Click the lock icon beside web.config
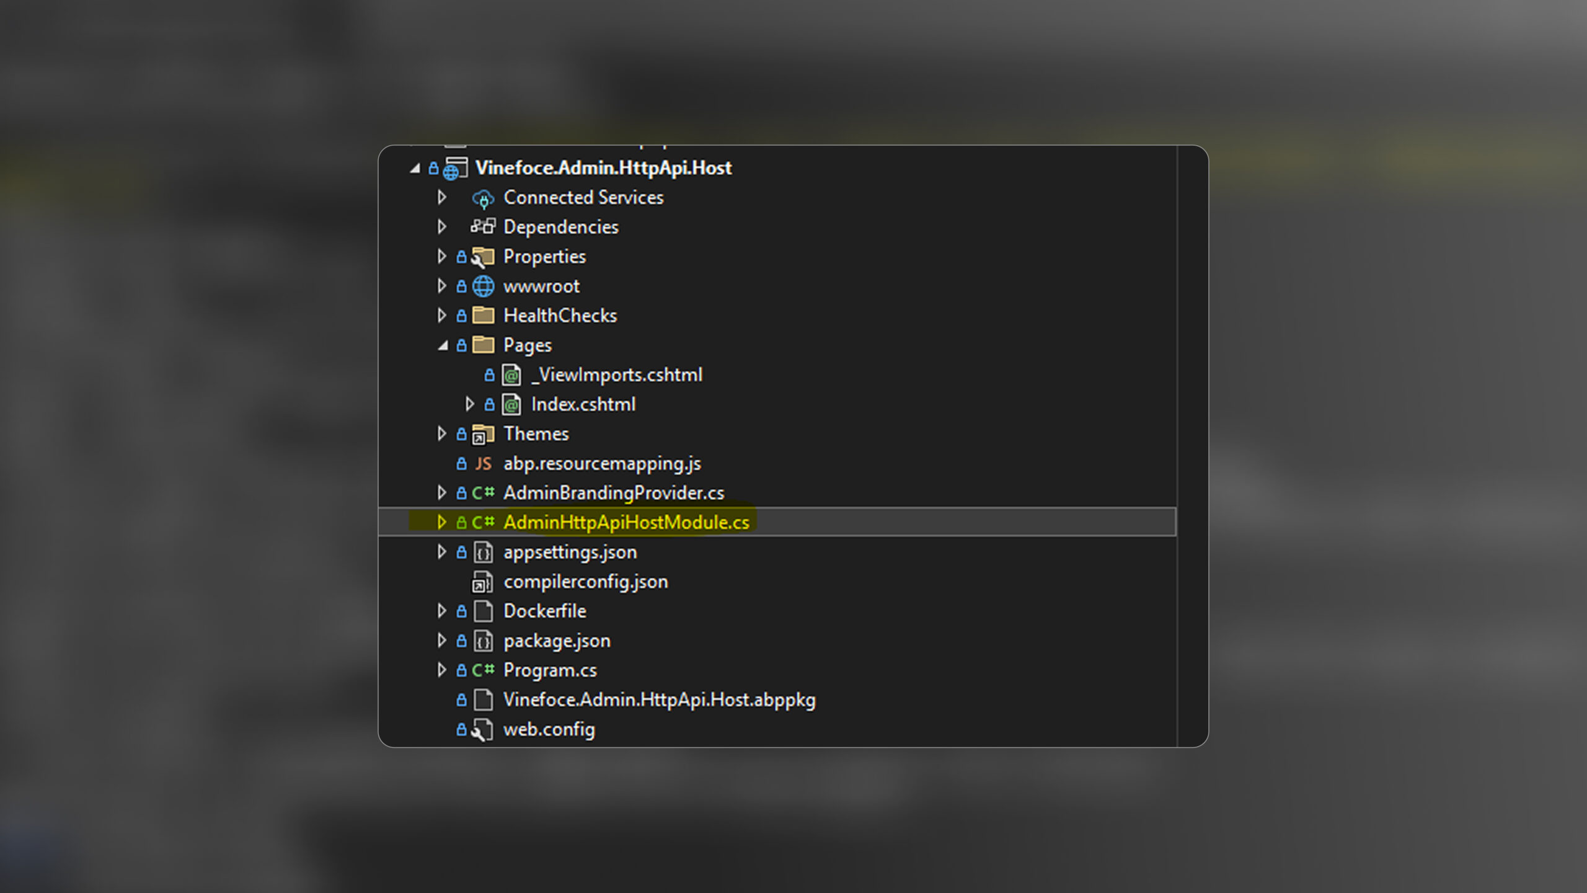Viewport: 1587px width, 893px height. (461, 729)
